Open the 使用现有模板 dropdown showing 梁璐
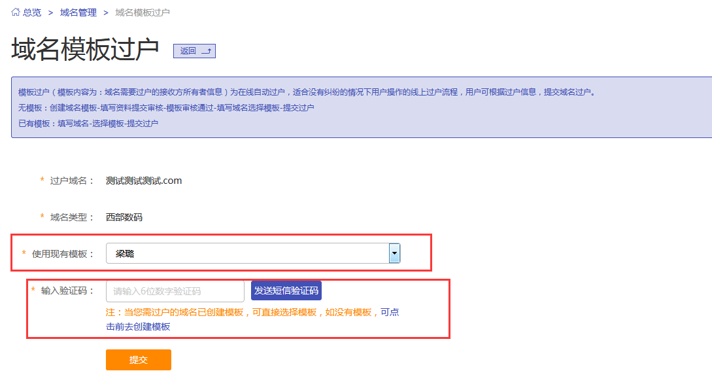 247,253
